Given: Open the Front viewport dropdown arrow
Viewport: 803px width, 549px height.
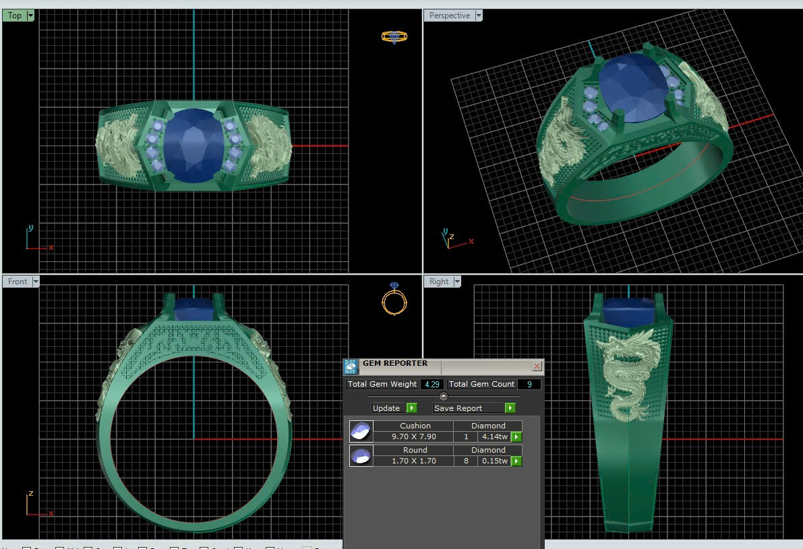Looking at the screenshot, I should tap(36, 282).
